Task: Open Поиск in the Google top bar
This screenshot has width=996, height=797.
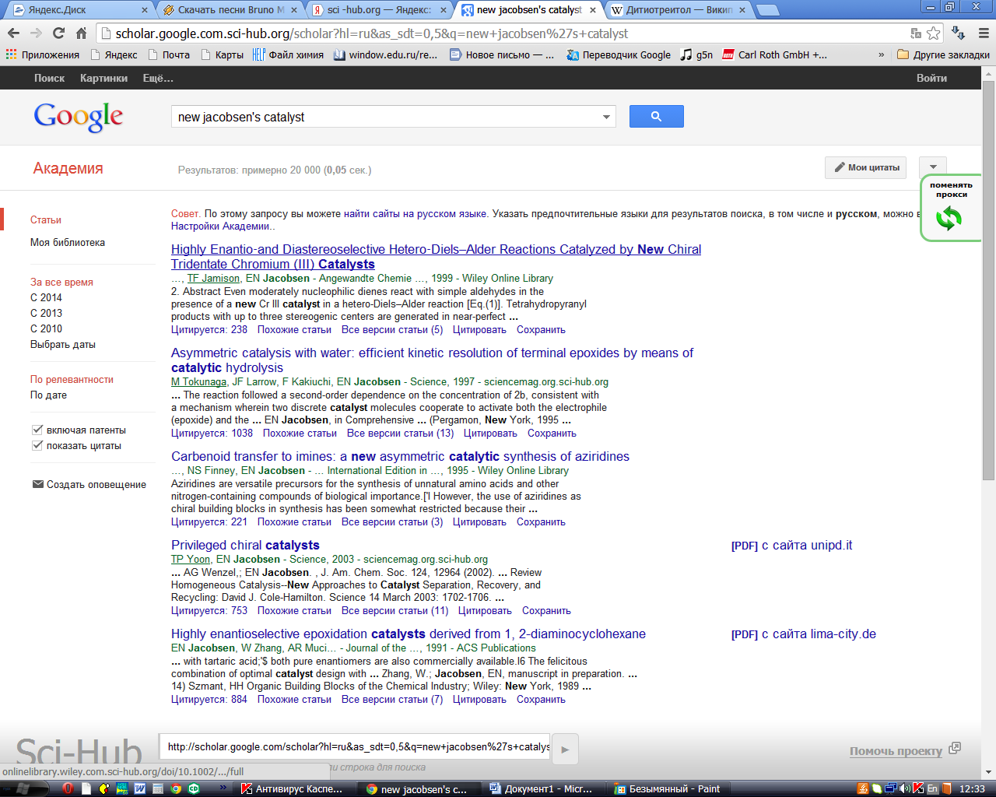Action: 49,78
